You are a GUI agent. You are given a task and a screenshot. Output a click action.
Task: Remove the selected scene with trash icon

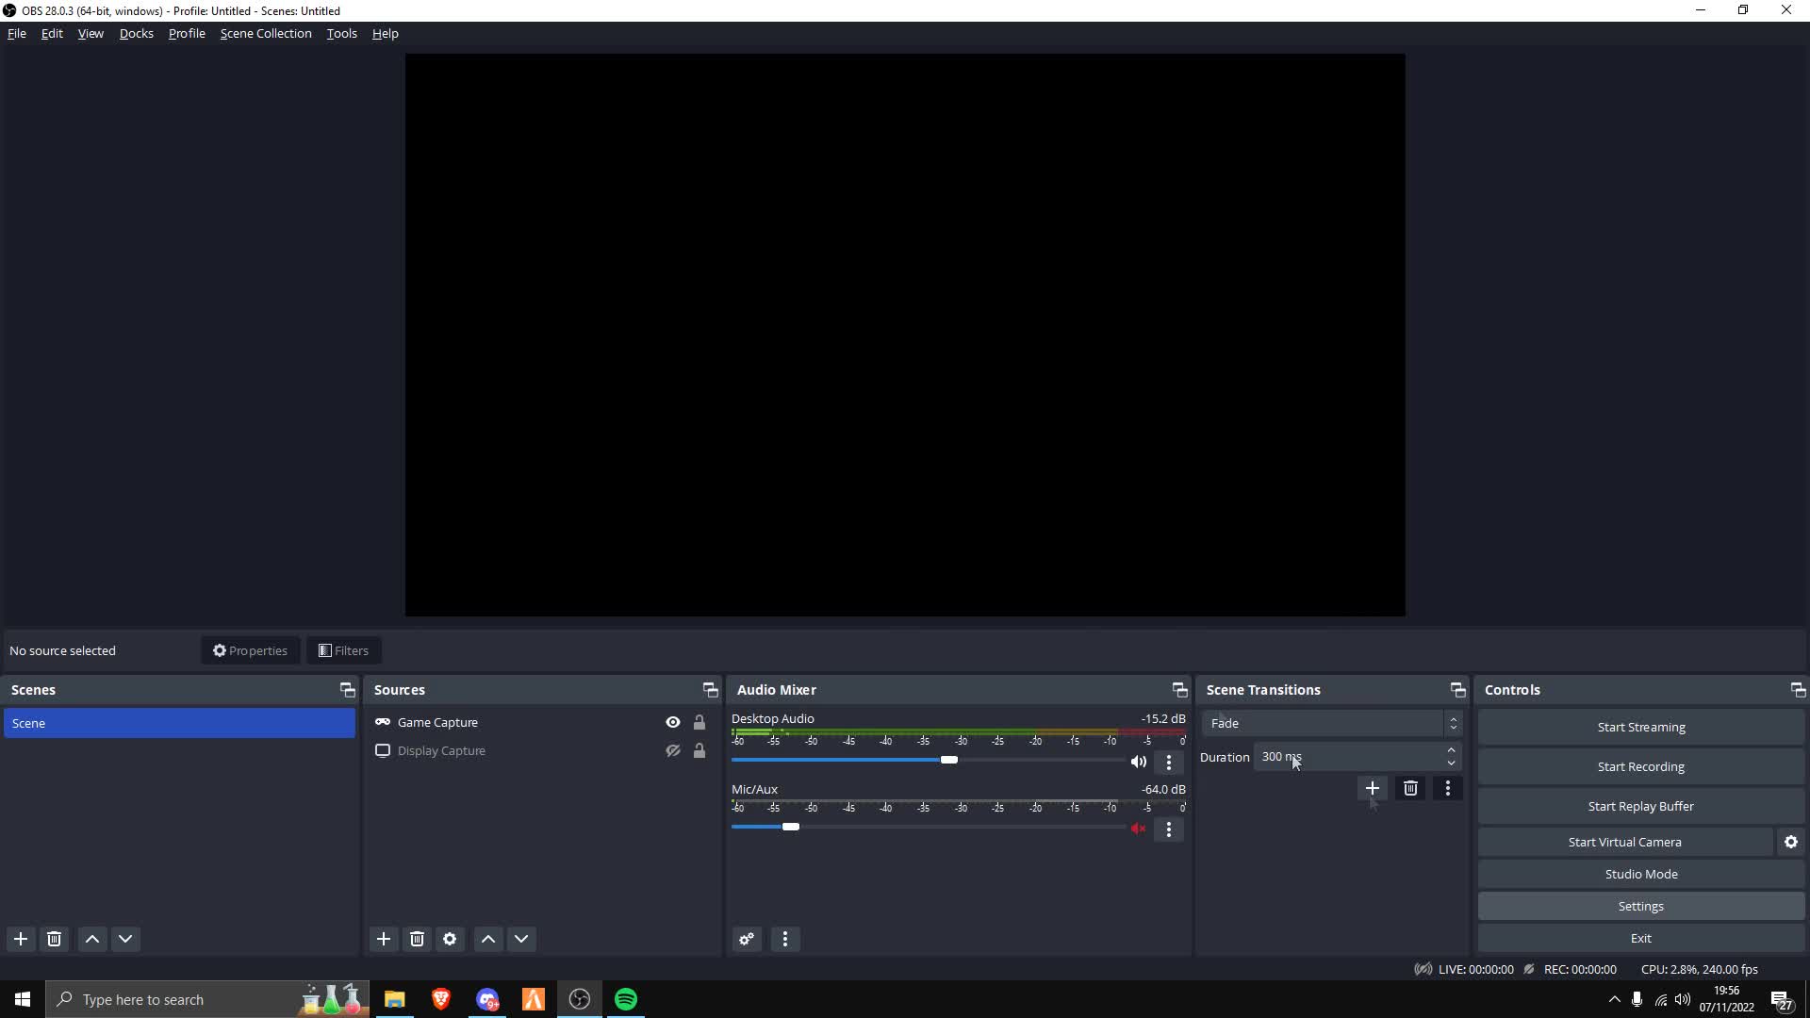coord(54,939)
